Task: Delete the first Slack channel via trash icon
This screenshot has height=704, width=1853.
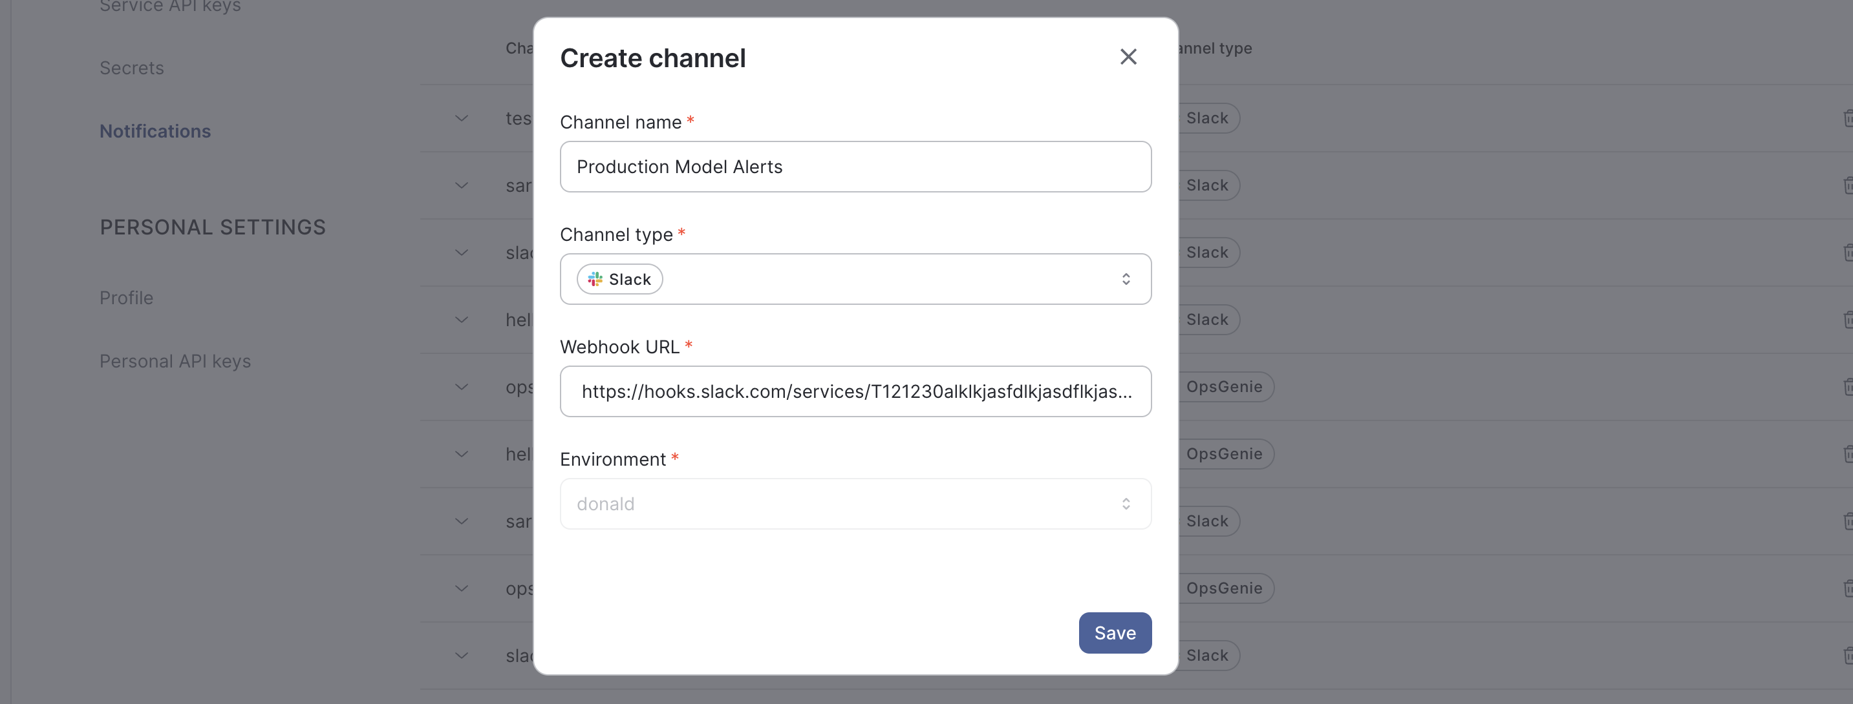Action: pos(1847,119)
